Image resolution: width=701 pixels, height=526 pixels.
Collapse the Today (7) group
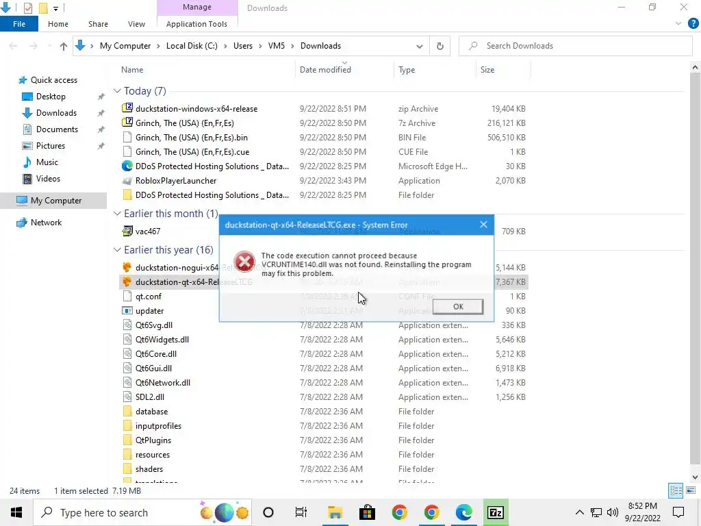[x=117, y=91]
